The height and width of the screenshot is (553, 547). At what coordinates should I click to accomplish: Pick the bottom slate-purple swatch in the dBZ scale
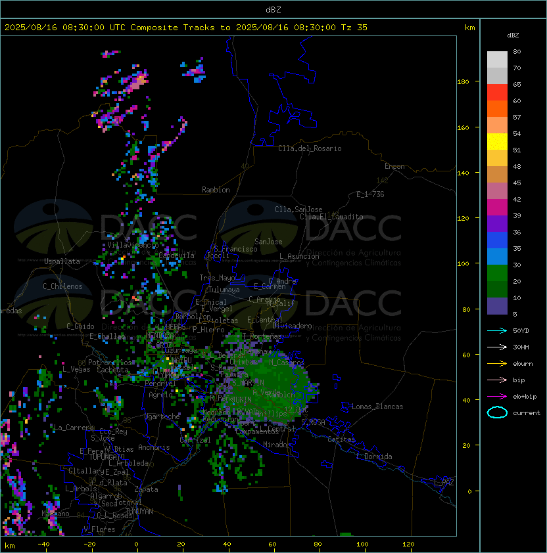[497, 306]
